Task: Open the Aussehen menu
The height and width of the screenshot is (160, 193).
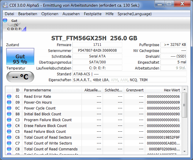Action: point(71,14)
